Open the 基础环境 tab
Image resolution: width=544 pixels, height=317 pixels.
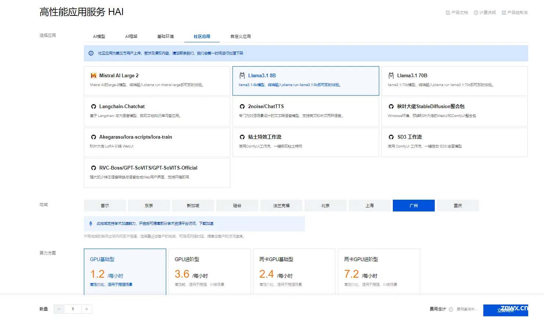(x=166, y=36)
